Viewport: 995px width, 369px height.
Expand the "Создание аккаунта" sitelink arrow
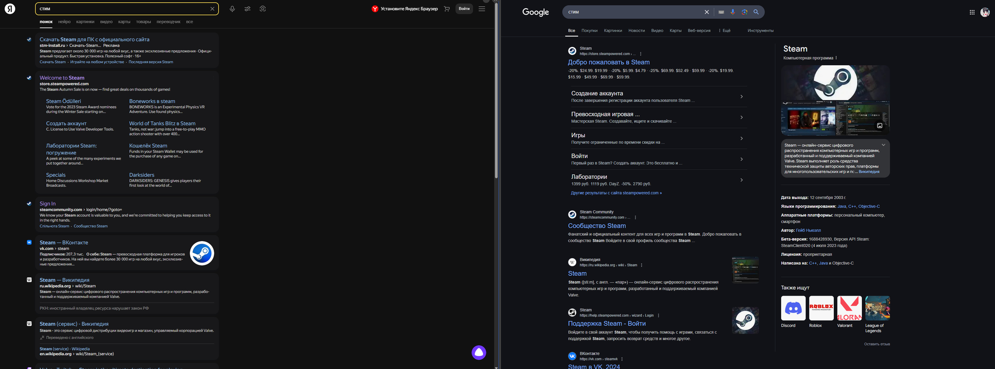741,97
